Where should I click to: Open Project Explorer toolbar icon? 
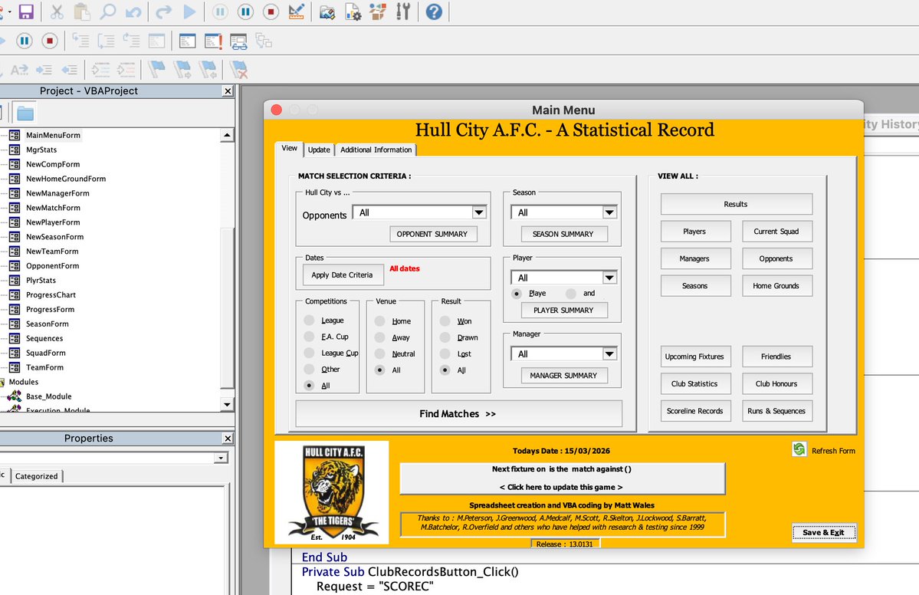pyautogui.click(x=327, y=12)
